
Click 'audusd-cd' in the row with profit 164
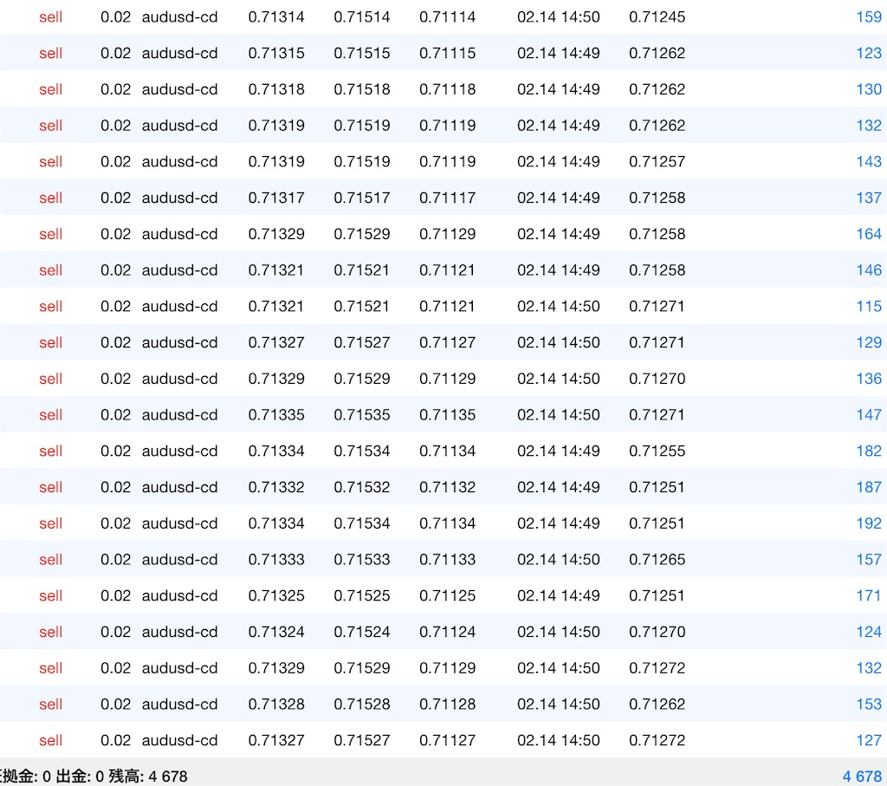point(180,234)
